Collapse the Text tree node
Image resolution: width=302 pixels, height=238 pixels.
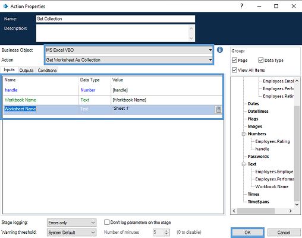(x=244, y=164)
